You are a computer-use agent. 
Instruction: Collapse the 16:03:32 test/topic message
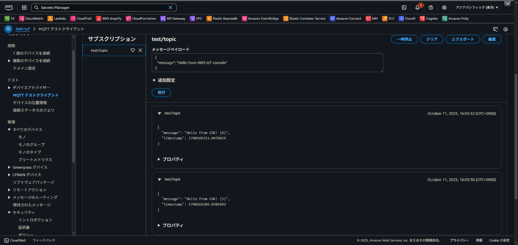tap(159, 113)
